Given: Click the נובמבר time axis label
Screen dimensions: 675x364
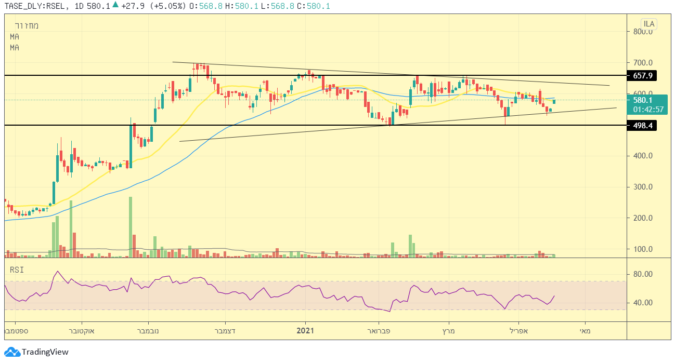Looking at the screenshot, I should coord(149,330).
